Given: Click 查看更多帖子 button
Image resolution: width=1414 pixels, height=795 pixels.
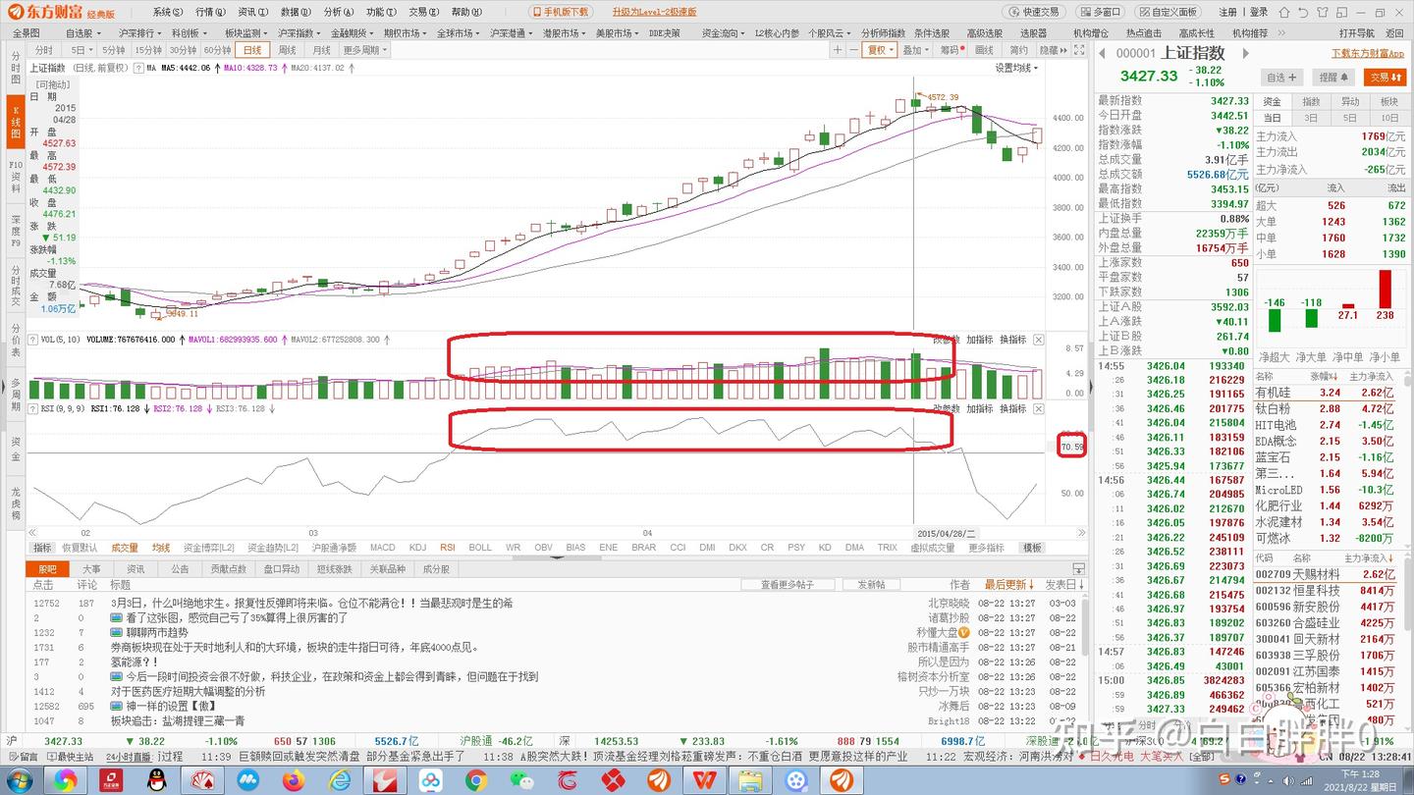Looking at the screenshot, I should coord(788,585).
